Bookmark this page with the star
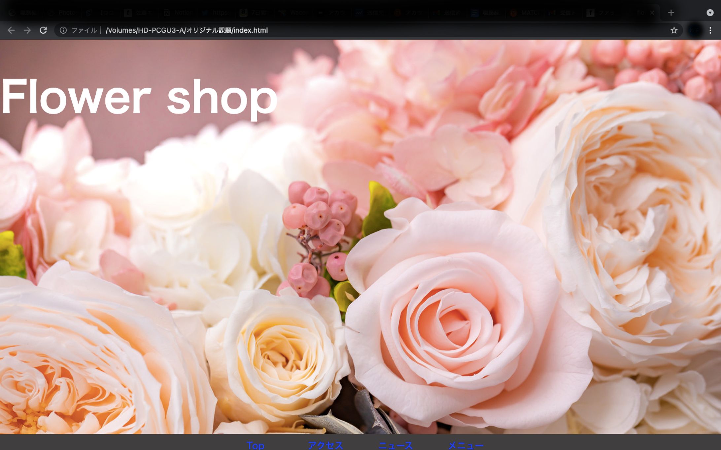 (x=674, y=30)
